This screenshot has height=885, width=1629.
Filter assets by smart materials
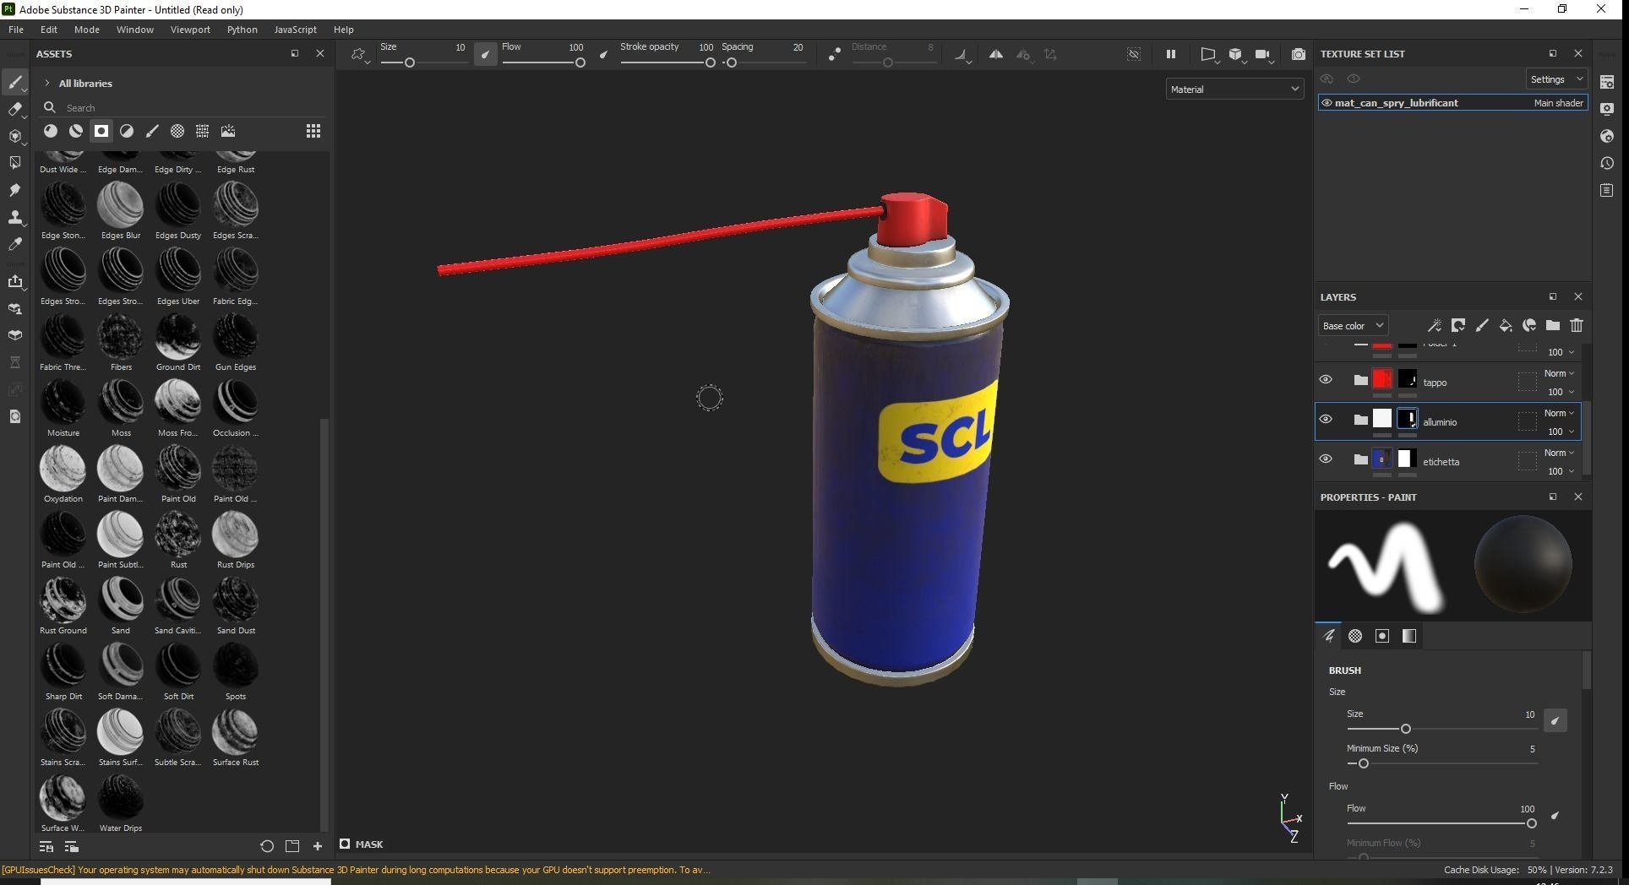[76, 131]
